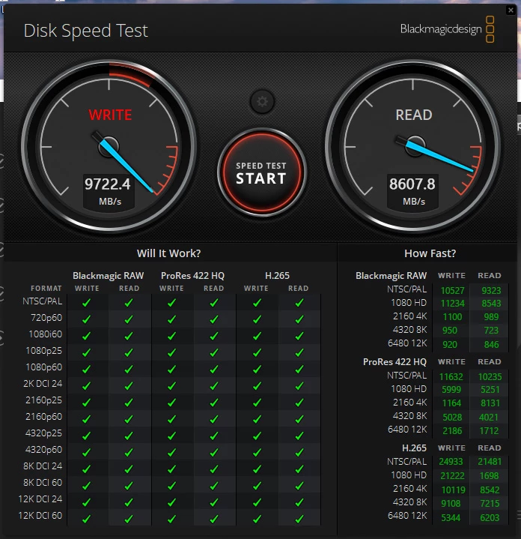Click the H.265 heading in How Fast

tap(414, 448)
